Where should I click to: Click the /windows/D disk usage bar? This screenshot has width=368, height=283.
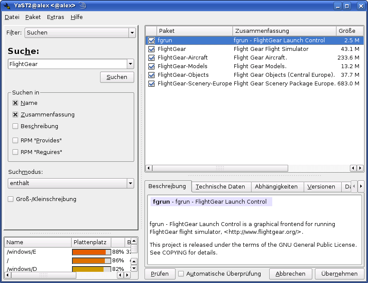coord(91,269)
